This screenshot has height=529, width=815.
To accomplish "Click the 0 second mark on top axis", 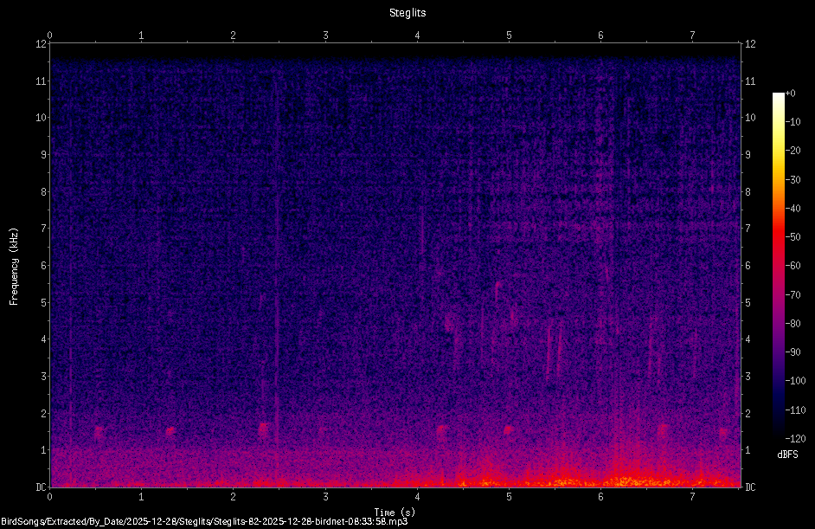I will pyautogui.click(x=50, y=35).
